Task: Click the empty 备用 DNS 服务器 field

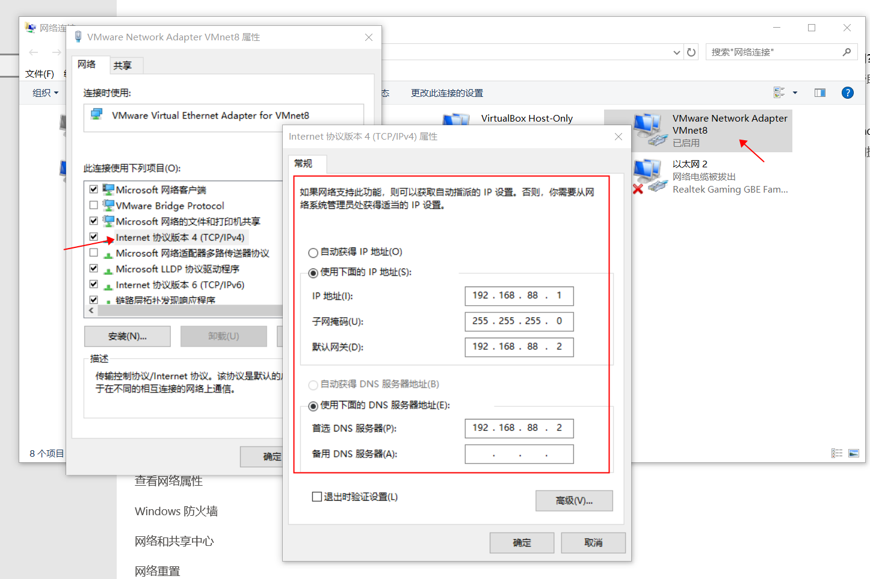Action: 519,454
